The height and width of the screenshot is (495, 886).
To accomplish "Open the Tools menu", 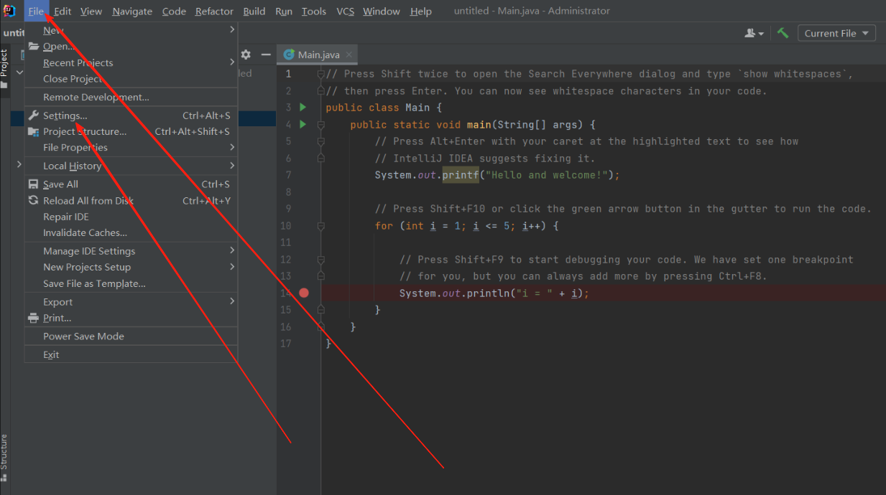I will pos(314,11).
